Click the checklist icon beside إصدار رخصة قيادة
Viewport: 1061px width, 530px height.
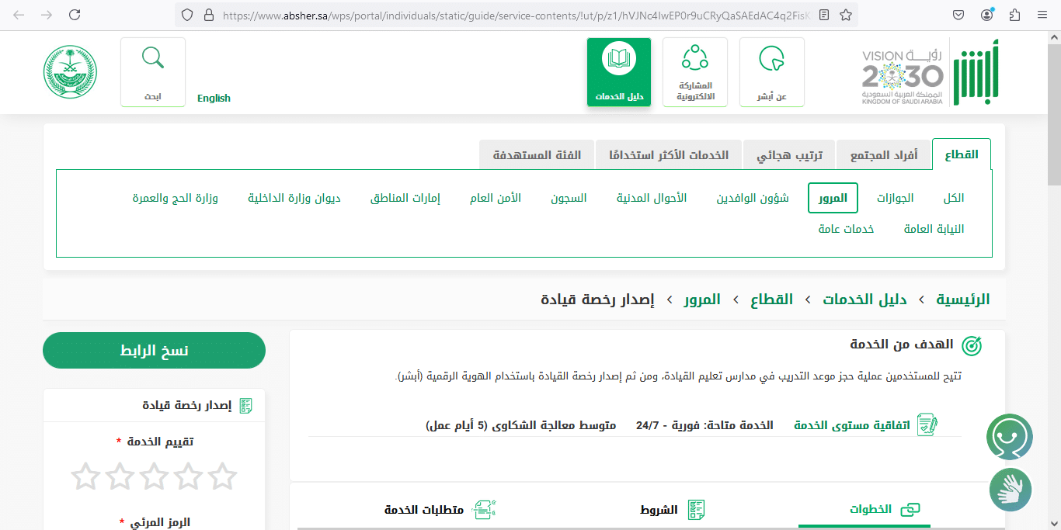point(245,405)
